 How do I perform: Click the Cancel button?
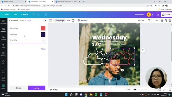tap(19, 88)
